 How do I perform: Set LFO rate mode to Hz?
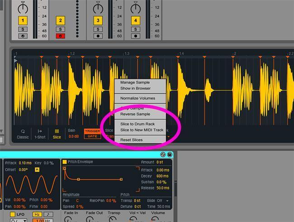[x=37, y=214]
